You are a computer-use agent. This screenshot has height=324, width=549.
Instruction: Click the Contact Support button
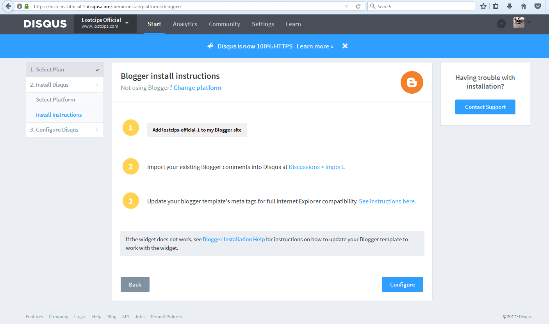pyautogui.click(x=485, y=107)
